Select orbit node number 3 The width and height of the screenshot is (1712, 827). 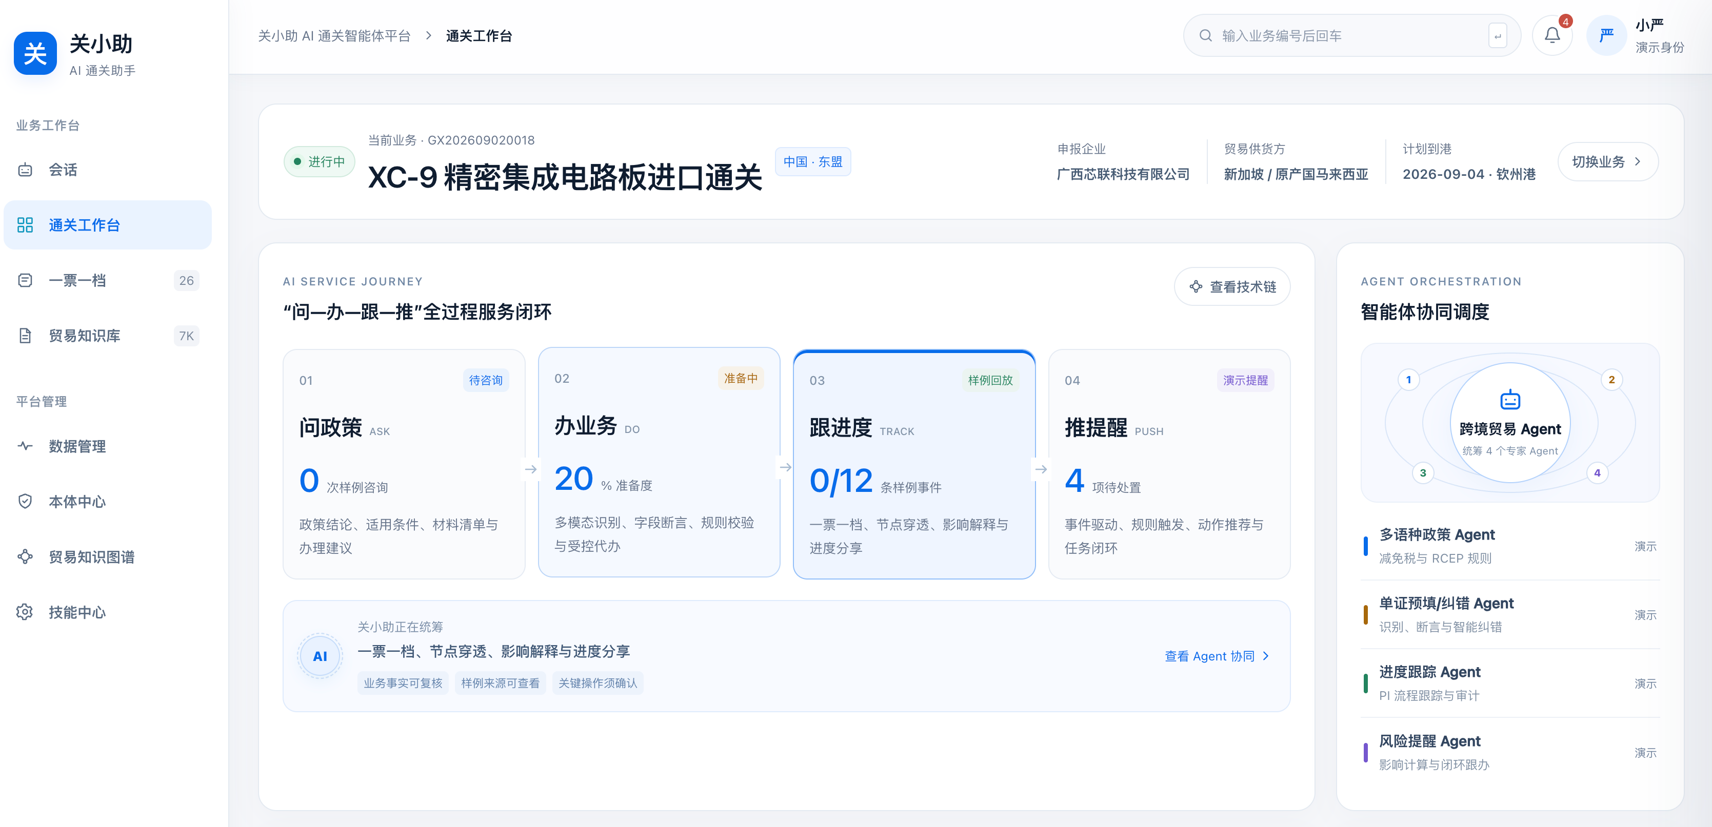click(1423, 472)
